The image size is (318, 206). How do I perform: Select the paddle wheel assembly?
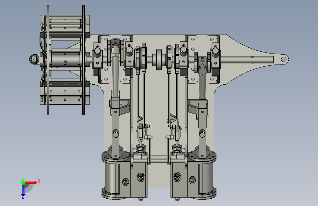pos(65,60)
